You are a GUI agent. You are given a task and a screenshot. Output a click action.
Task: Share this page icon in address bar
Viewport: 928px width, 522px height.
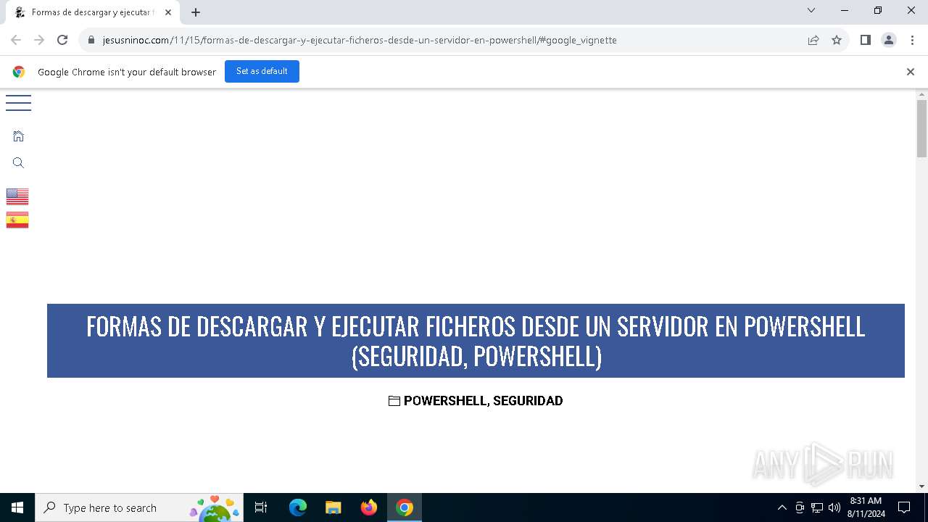(813, 40)
